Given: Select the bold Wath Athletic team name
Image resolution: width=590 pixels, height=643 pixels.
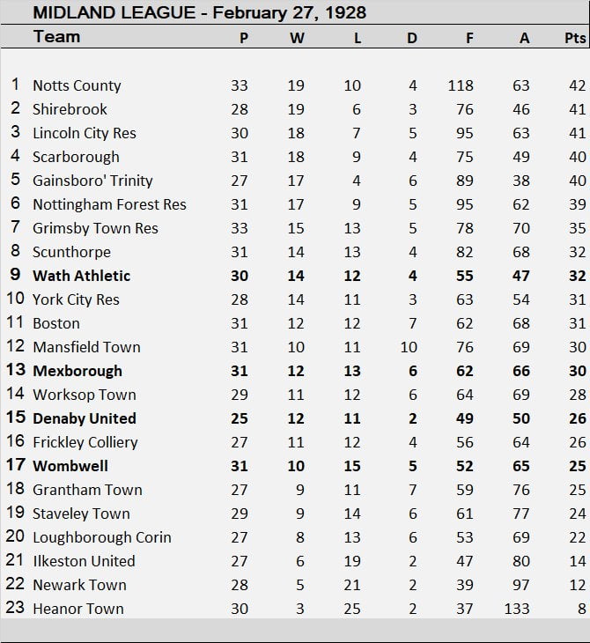Looking at the screenshot, I should (81, 276).
